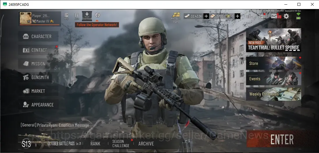
Task: Click the emulator title bar app icon
Action: tap(5, 4)
